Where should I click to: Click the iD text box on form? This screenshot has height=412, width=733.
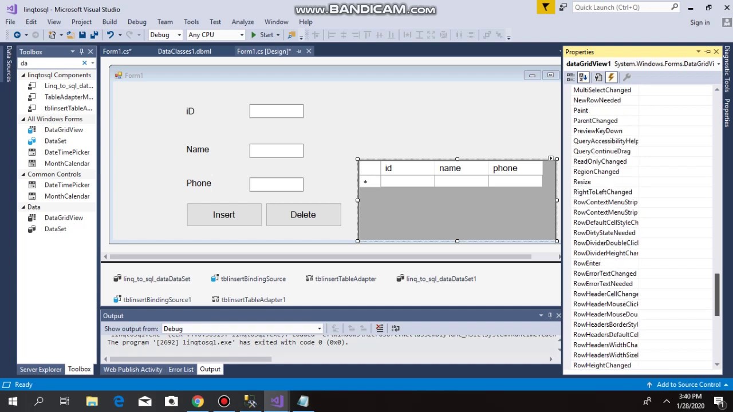click(x=276, y=111)
